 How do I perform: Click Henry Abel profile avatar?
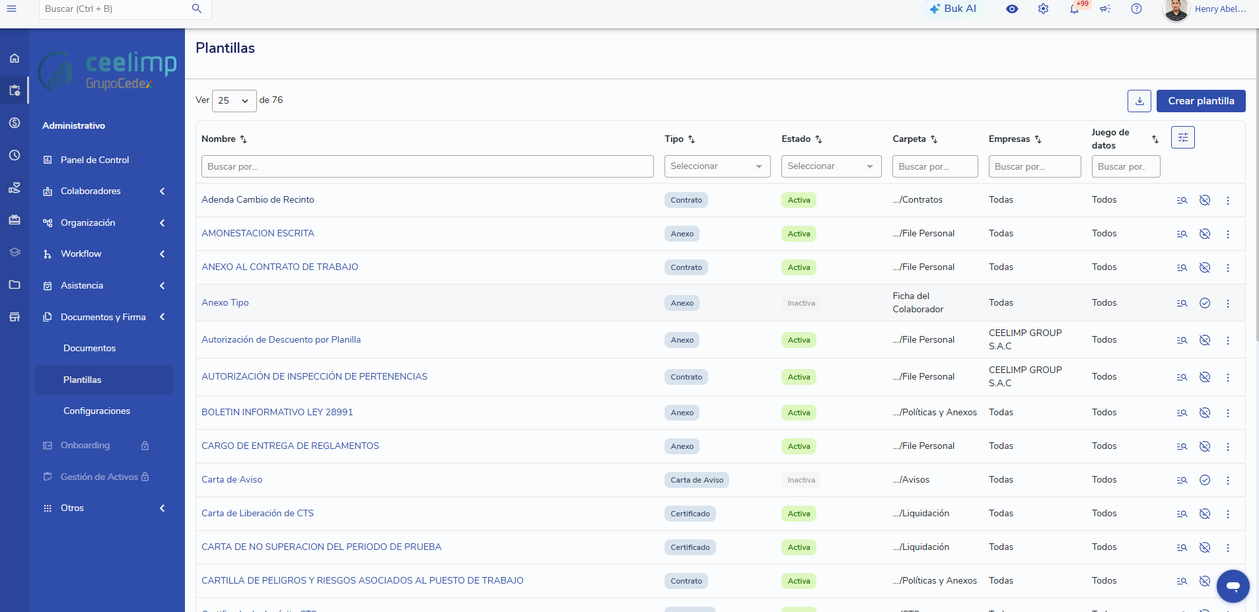(1176, 10)
